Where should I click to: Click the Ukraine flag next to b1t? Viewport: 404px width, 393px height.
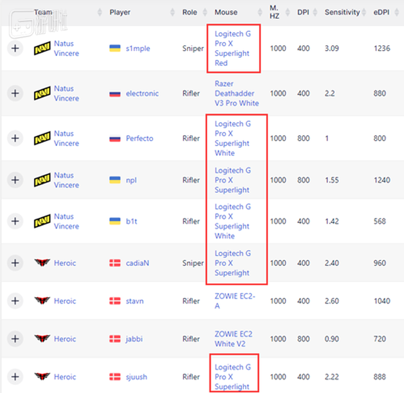[115, 221]
